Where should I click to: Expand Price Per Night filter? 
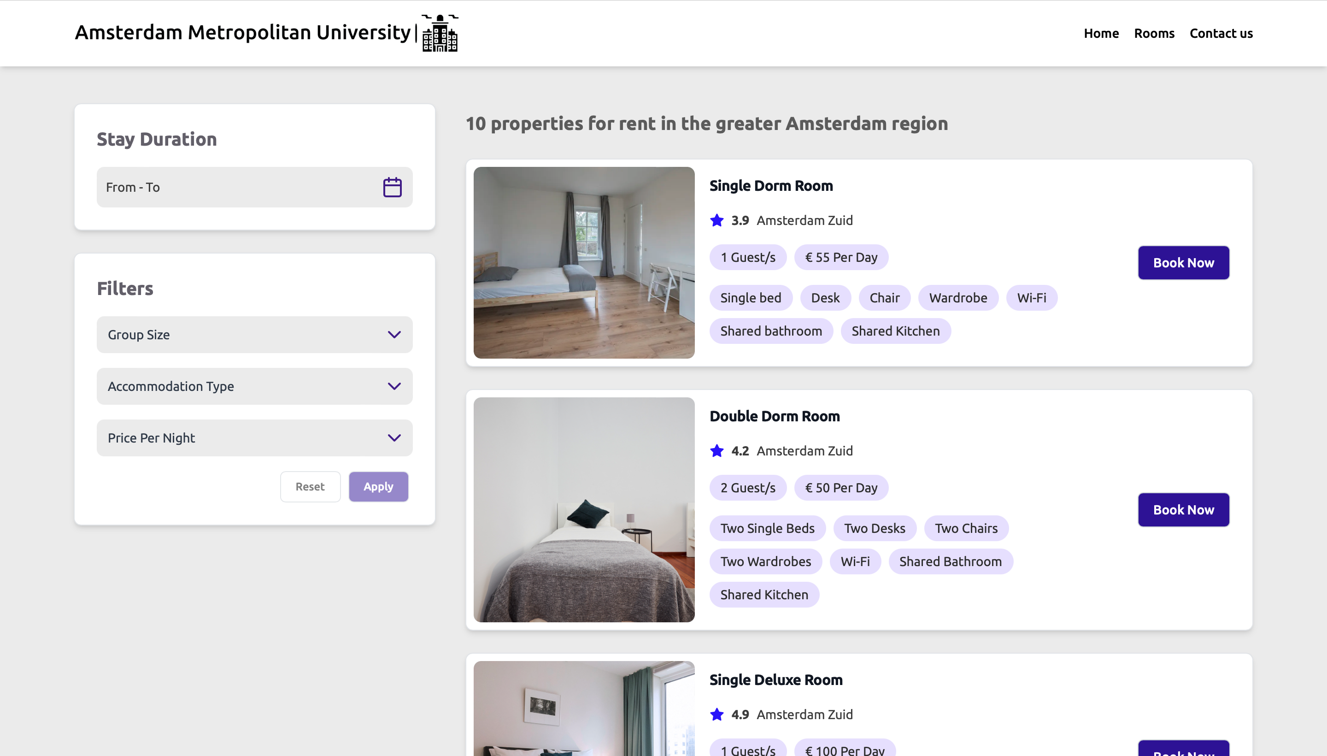(254, 438)
